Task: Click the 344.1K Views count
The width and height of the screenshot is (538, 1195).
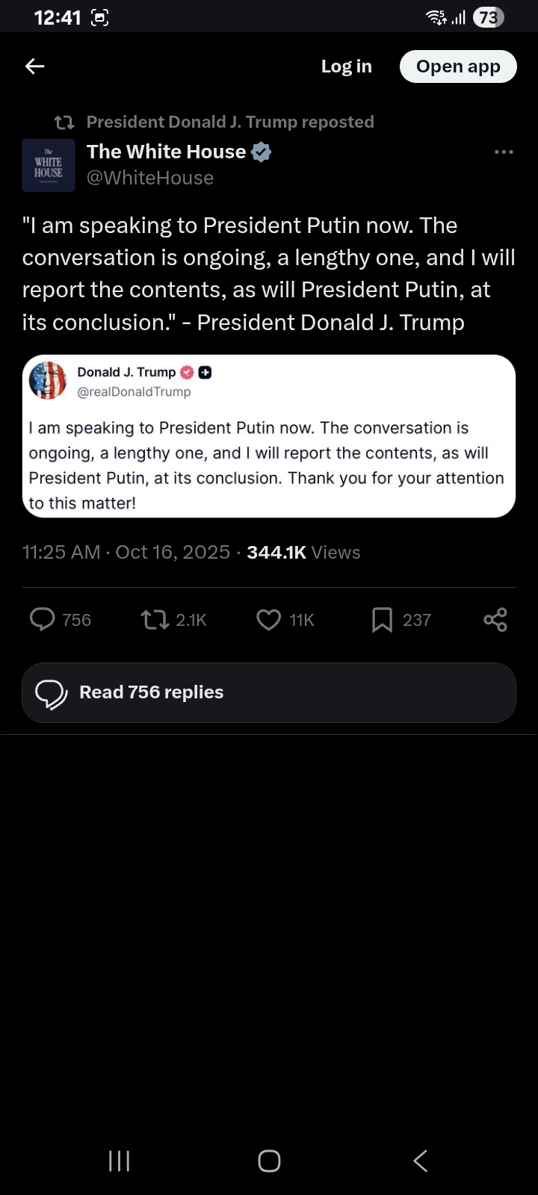Action: coord(303,552)
